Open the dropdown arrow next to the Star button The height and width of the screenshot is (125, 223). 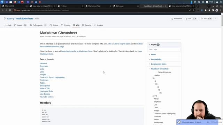pos(215,18)
